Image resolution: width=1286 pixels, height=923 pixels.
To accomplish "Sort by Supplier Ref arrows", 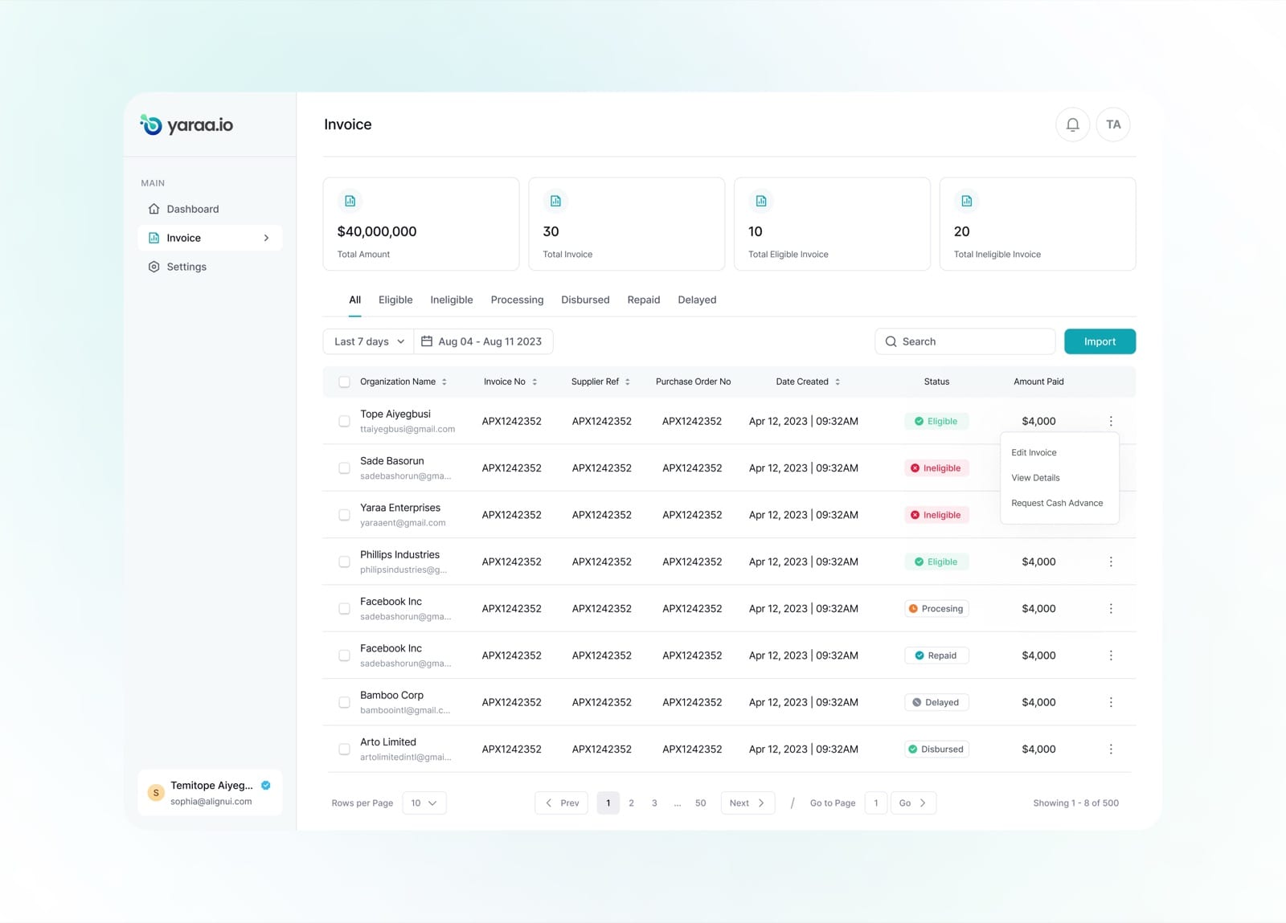I will (x=628, y=382).
